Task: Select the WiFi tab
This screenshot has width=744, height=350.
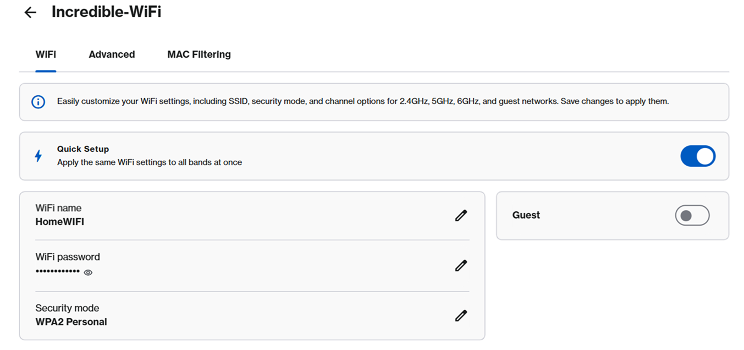Action: (x=46, y=54)
